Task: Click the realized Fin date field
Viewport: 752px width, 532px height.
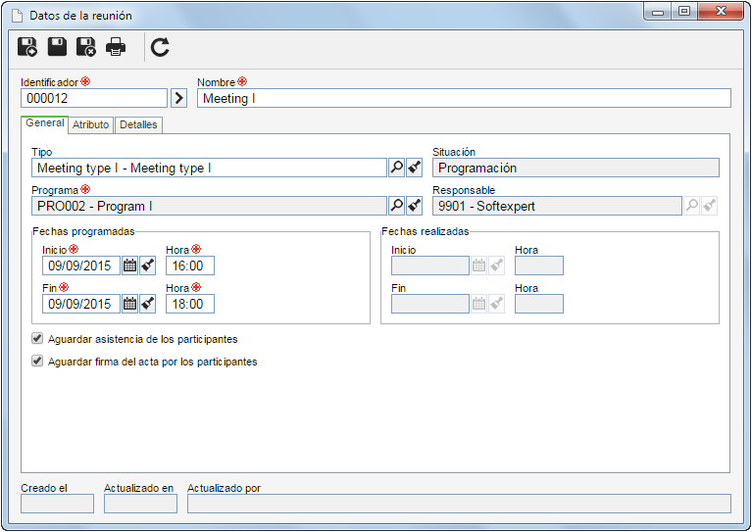Action: coord(430,304)
